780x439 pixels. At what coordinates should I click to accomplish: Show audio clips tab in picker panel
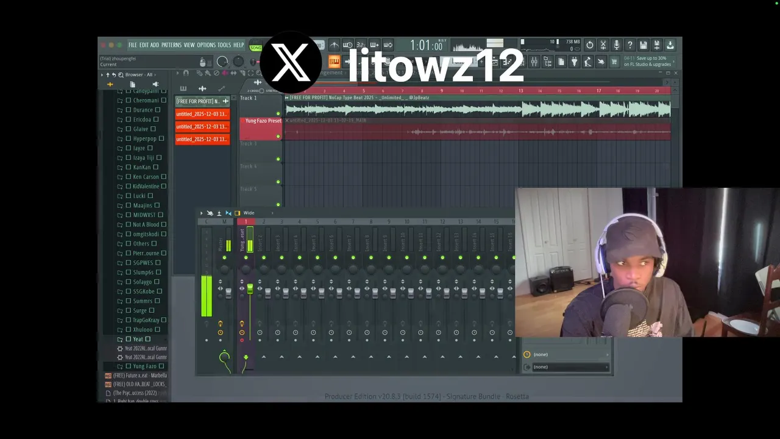click(202, 88)
